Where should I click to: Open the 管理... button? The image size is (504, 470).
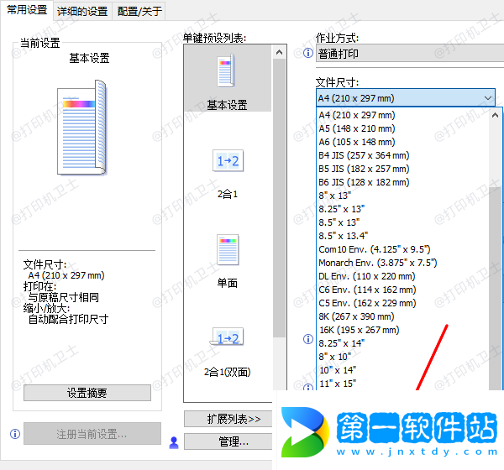[228, 441]
